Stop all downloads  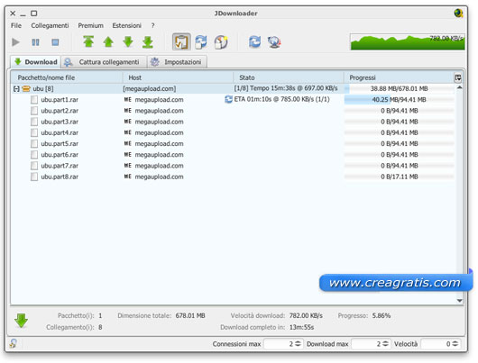[55, 42]
